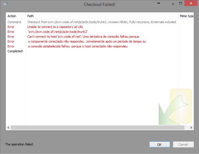Select "Can't connect to host" error line
Image resolution: width=199 pixels, height=154 pixels.
coord(83,37)
